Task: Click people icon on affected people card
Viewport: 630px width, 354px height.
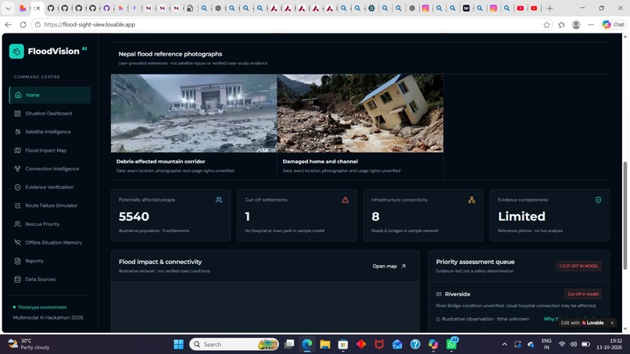Action: (219, 200)
